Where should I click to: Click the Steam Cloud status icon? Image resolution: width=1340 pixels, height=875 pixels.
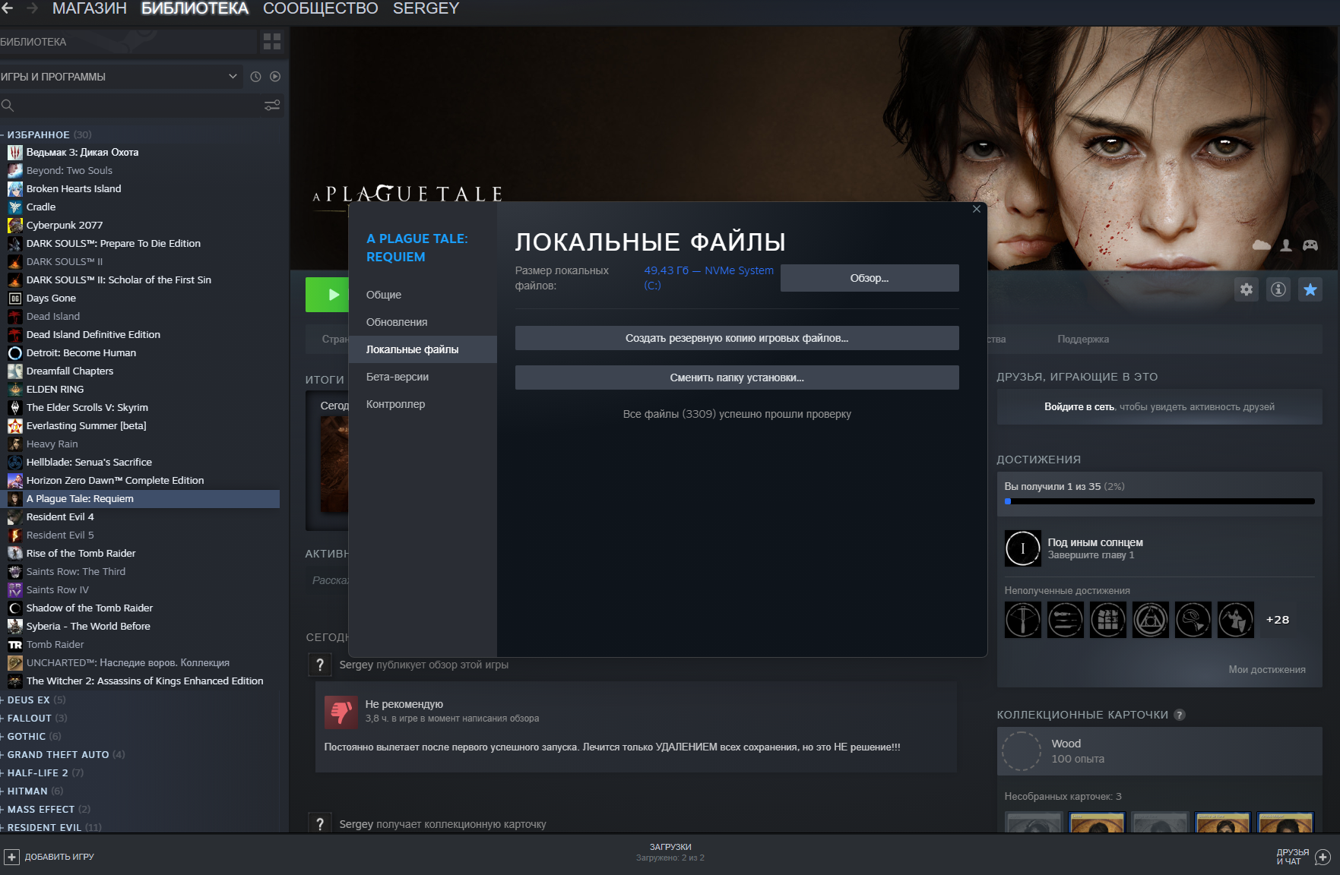point(1261,245)
